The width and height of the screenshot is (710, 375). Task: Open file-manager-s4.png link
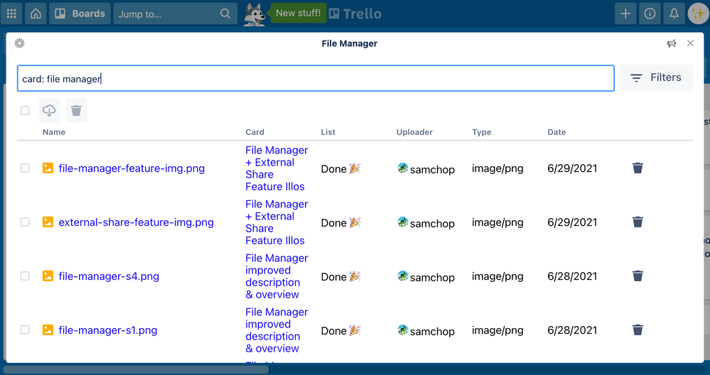pyautogui.click(x=109, y=276)
